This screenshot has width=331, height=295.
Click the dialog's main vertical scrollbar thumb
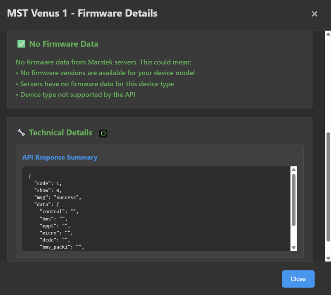(328, 186)
